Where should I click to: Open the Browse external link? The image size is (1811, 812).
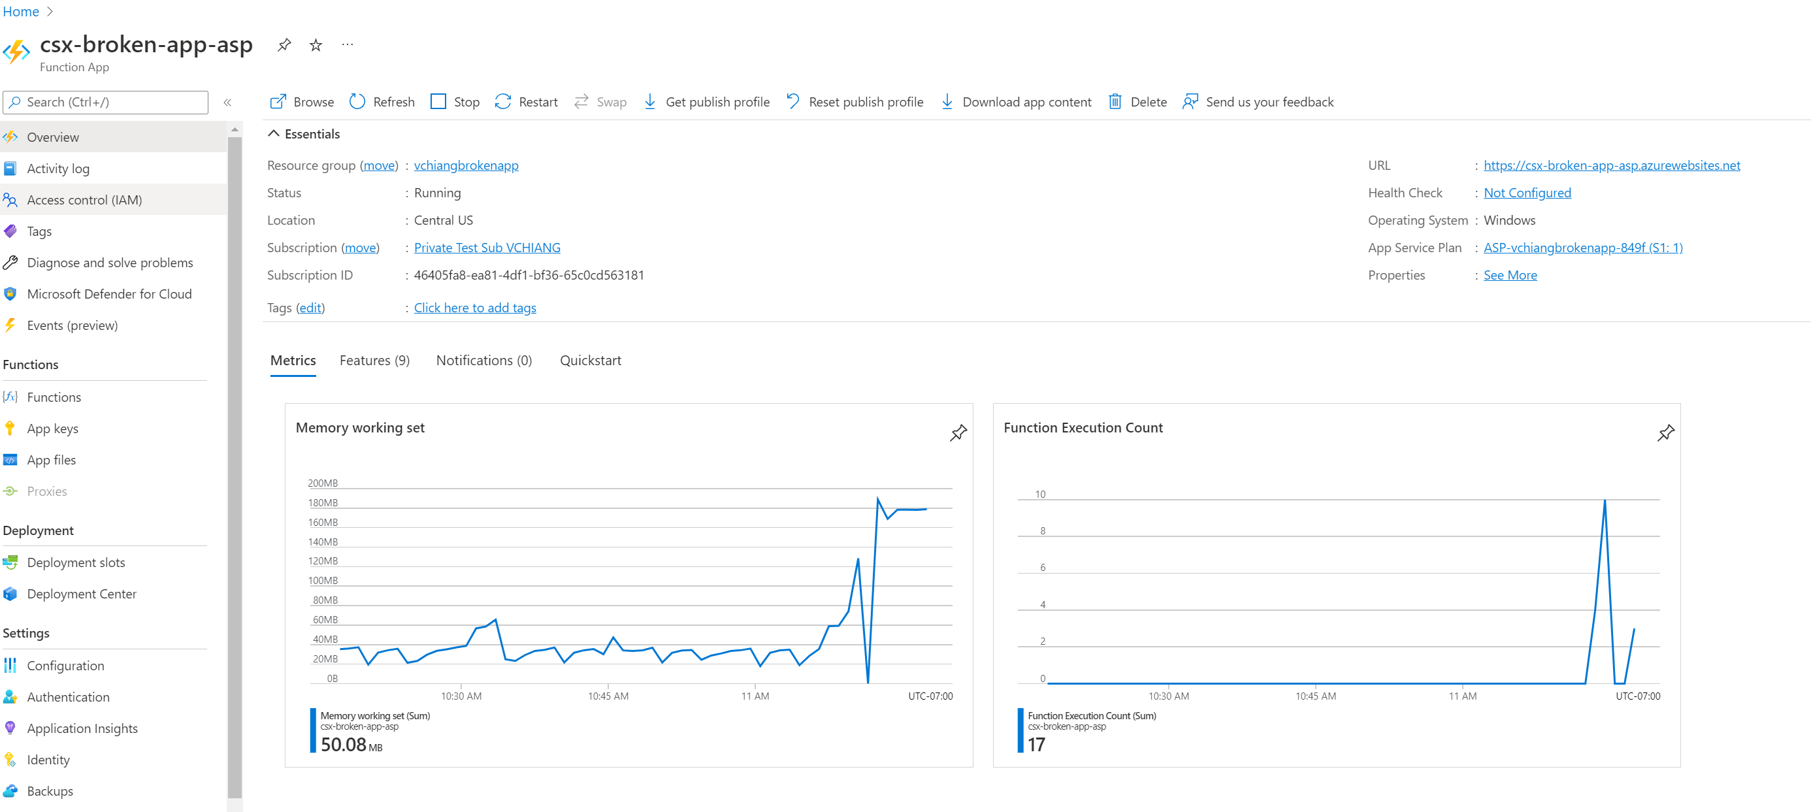302,102
